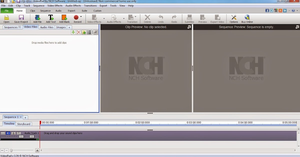Screen dimensions: 300x157
Task: Select the Images bin tab
Action: (x=61, y=27)
